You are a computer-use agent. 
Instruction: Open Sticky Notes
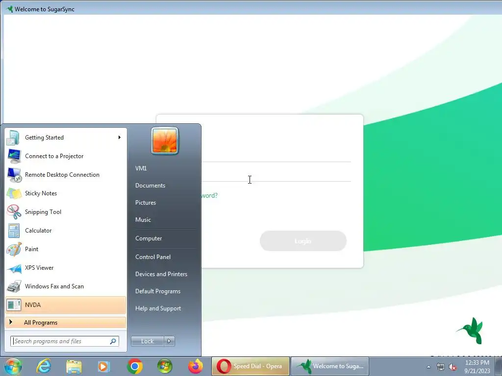tap(66, 193)
